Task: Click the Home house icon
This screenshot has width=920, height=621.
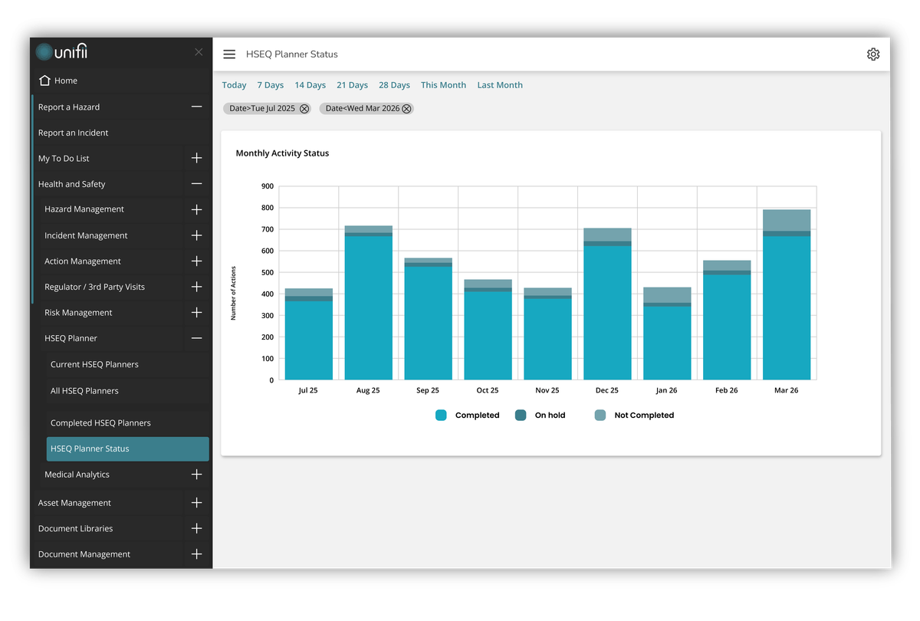Action: click(x=44, y=80)
